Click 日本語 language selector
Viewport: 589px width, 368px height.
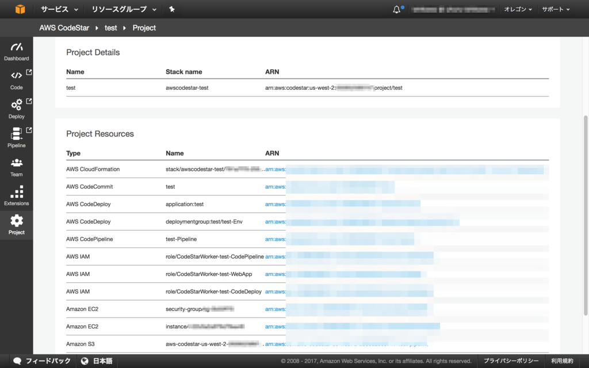(102, 361)
